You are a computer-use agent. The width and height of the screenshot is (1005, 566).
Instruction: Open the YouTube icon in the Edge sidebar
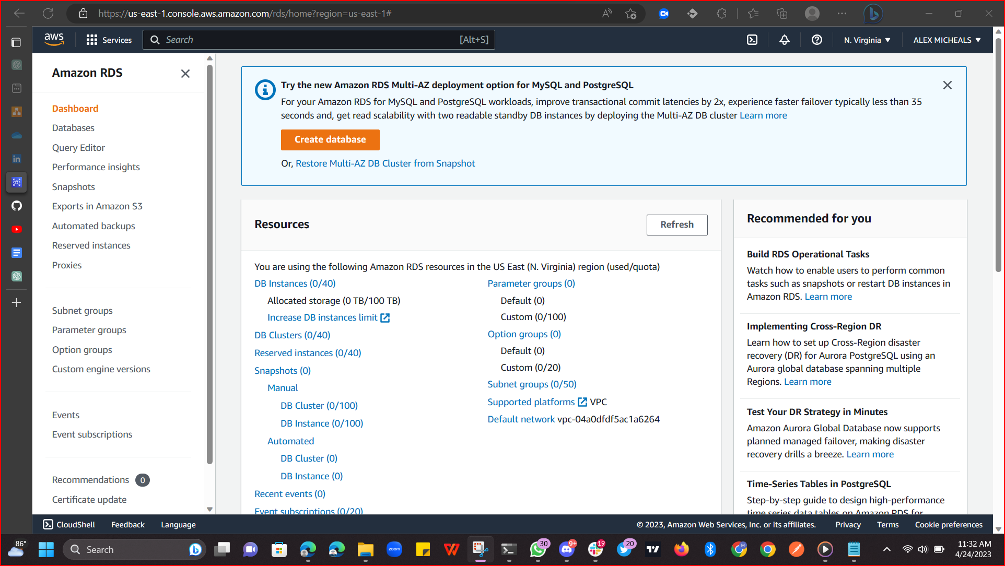[16, 229]
